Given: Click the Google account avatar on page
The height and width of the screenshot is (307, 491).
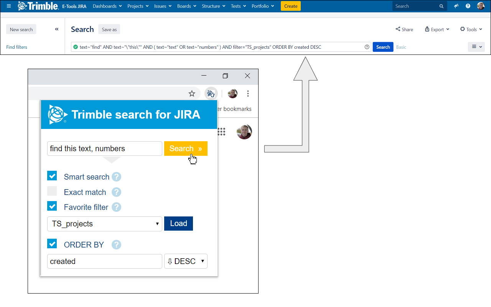Looking at the screenshot, I should [244, 132].
